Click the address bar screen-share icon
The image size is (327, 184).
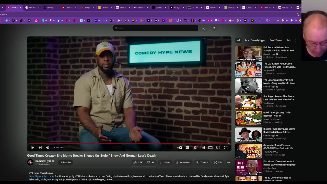(298, 15)
